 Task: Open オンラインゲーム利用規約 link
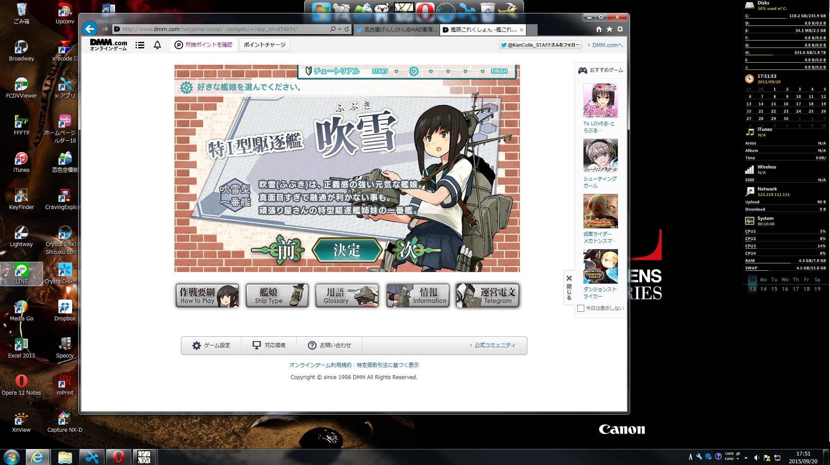(x=320, y=365)
